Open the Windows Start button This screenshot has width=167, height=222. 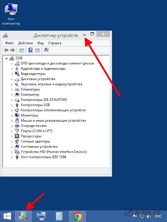tap(7, 216)
